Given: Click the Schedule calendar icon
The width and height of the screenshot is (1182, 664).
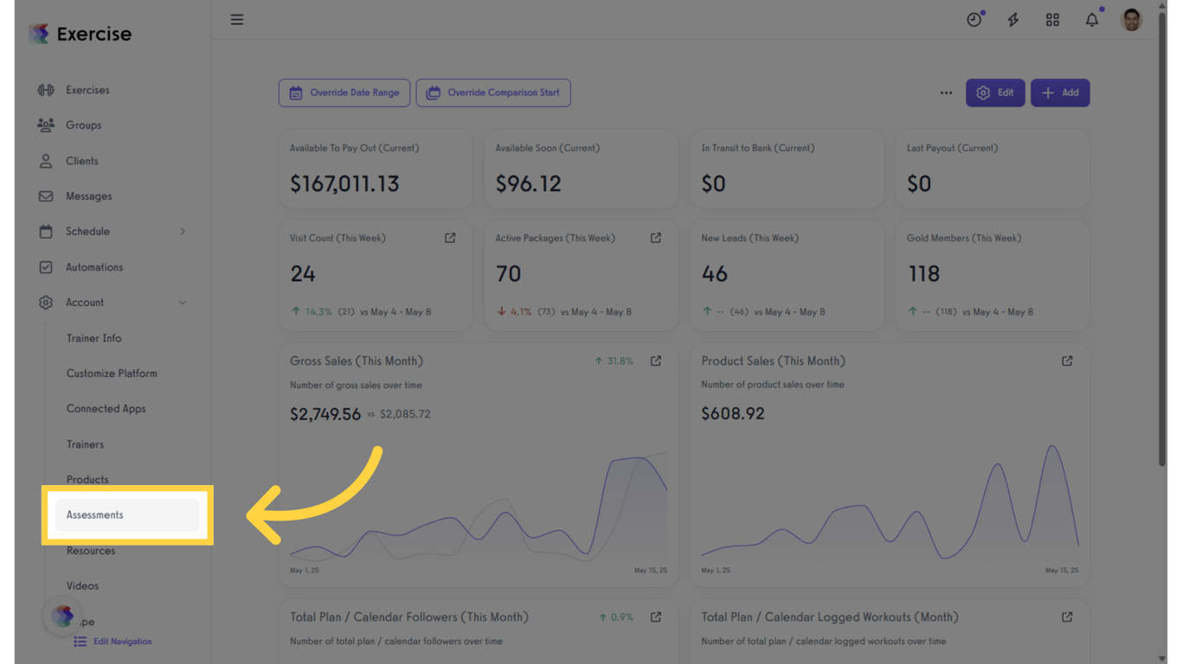Looking at the screenshot, I should (x=46, y=232).
